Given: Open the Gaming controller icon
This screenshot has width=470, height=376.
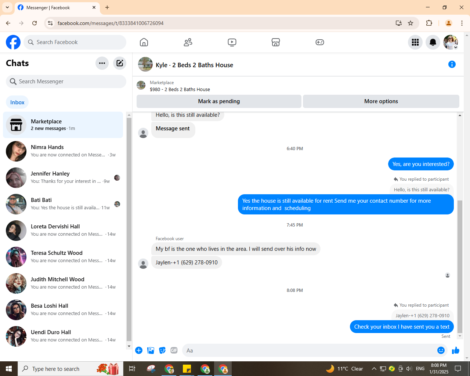Looking at the screenshot, I should pos(320,42).
